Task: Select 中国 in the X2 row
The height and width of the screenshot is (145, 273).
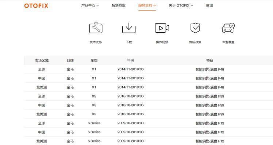Action: tap(42, 105)
